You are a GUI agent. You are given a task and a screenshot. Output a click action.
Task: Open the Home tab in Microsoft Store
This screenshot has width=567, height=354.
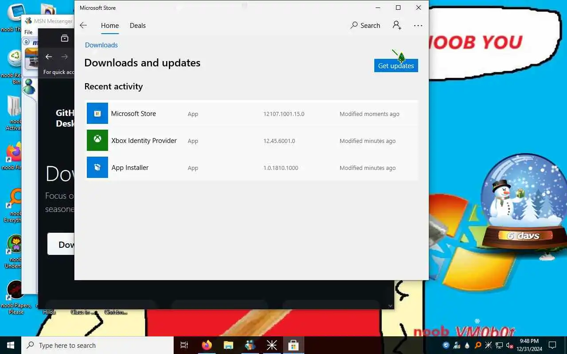click(110, 26)
